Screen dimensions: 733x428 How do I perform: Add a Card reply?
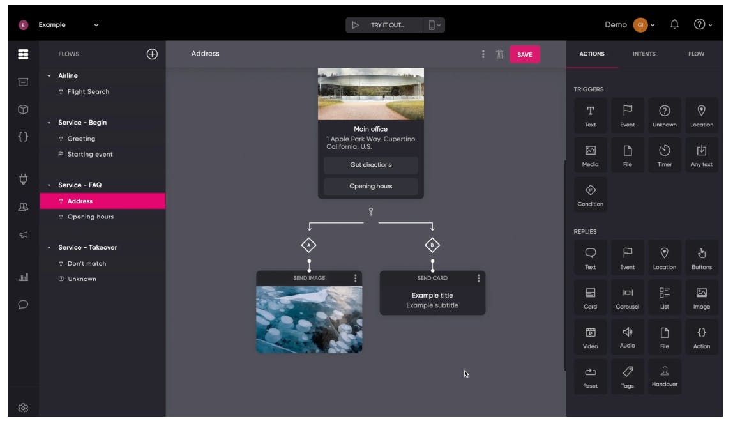click(x=590, y=298)
